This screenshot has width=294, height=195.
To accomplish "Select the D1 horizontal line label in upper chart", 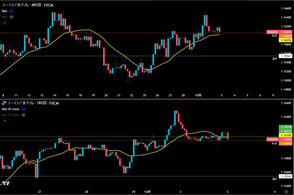I will (274, 59).
